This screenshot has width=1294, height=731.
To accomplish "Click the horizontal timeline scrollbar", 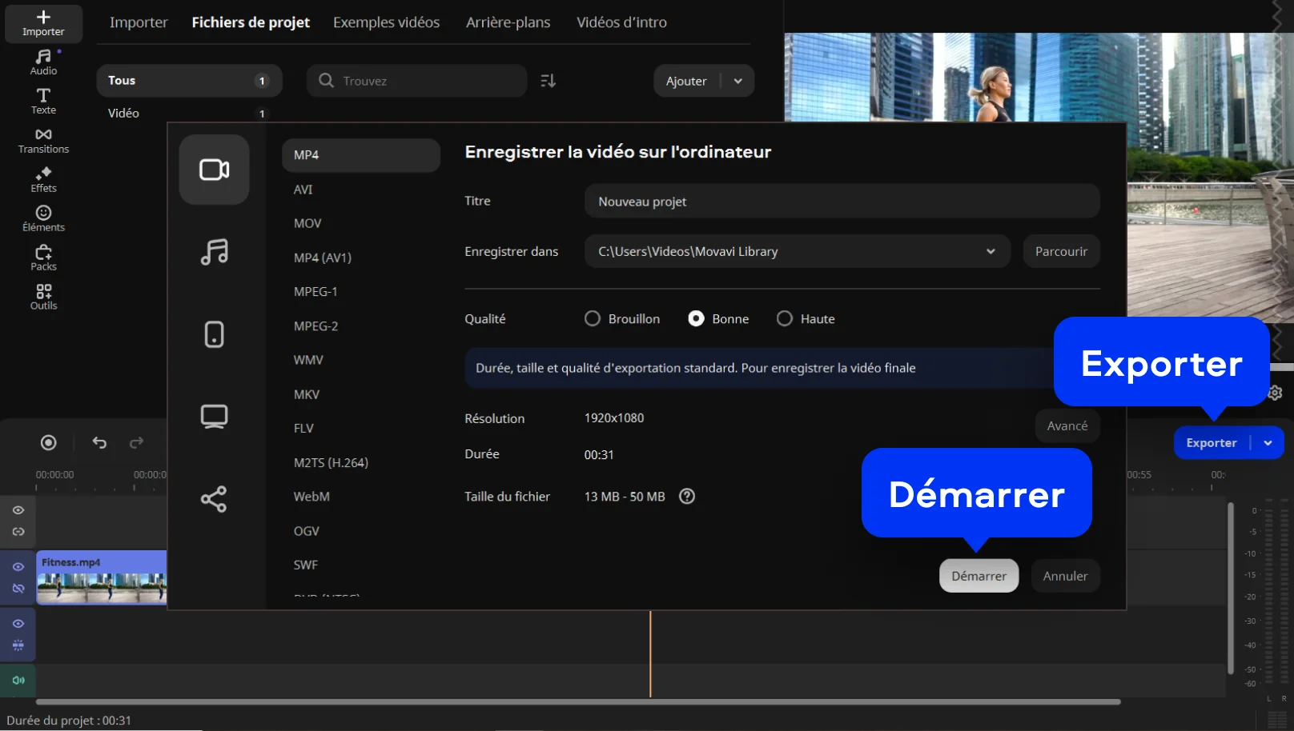I will tap(577, 702).
